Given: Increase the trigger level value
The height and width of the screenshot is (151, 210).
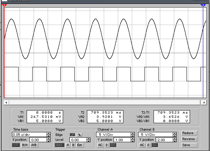Looking at the screenshot, I should (x=88, y=139).
